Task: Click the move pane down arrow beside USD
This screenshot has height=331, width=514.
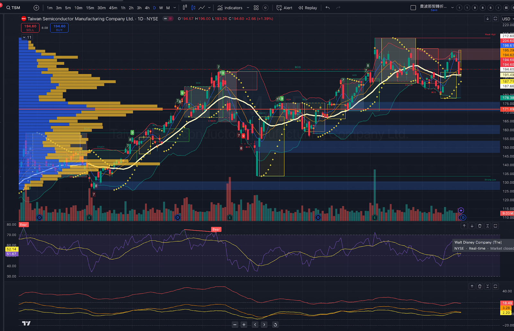Action: (487, 19)
